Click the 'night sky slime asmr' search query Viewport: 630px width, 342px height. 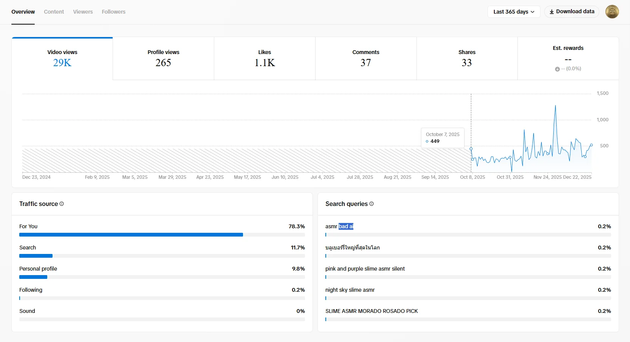(x=350, y=290)
